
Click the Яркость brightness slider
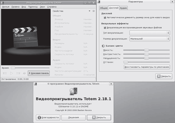click(146, 50)
